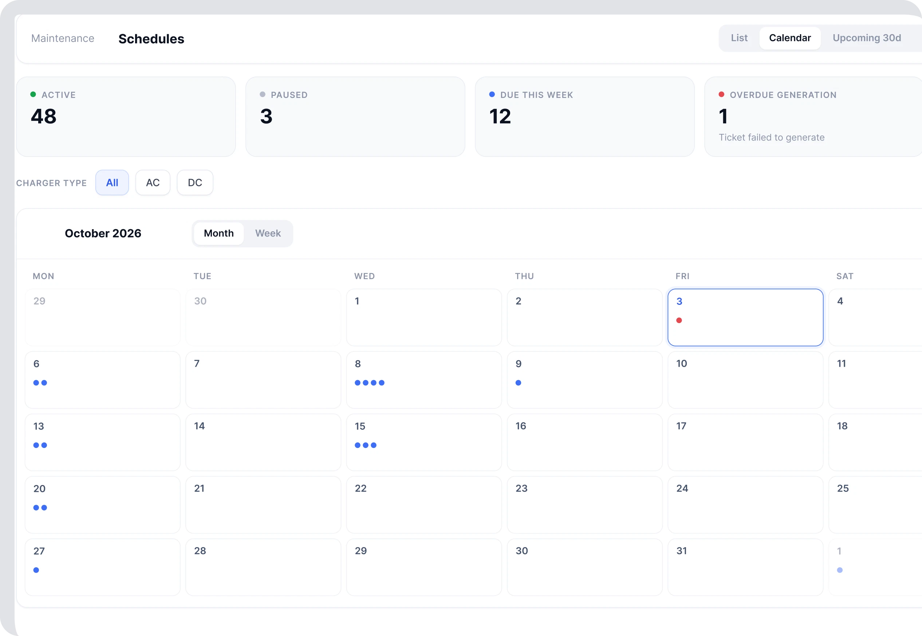Switch to the List view tab

(x=739, y=38)
